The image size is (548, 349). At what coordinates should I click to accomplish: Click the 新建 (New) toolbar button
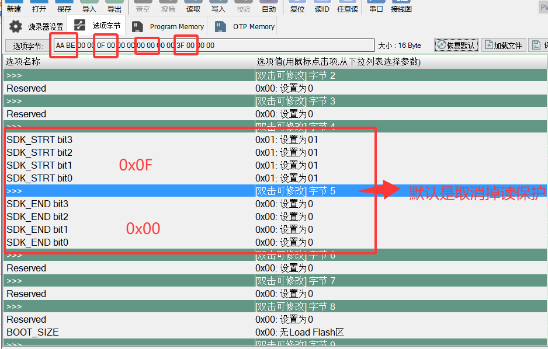[13, 6]
